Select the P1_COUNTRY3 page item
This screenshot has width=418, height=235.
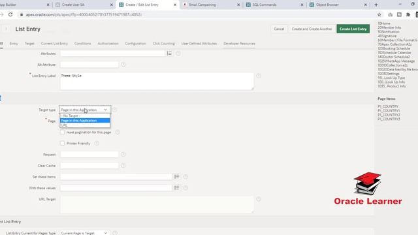click(x=389, y=119)
